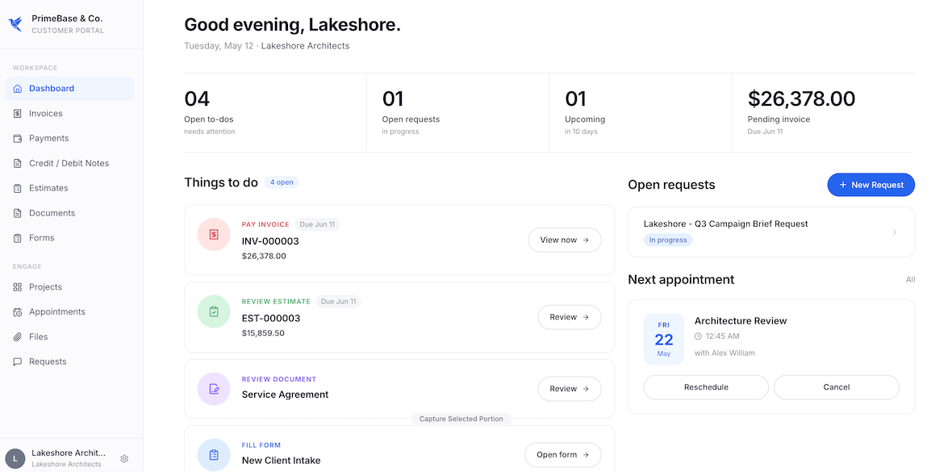
Task: Click the Capture Selected Portion label
Action: point(461,419)
